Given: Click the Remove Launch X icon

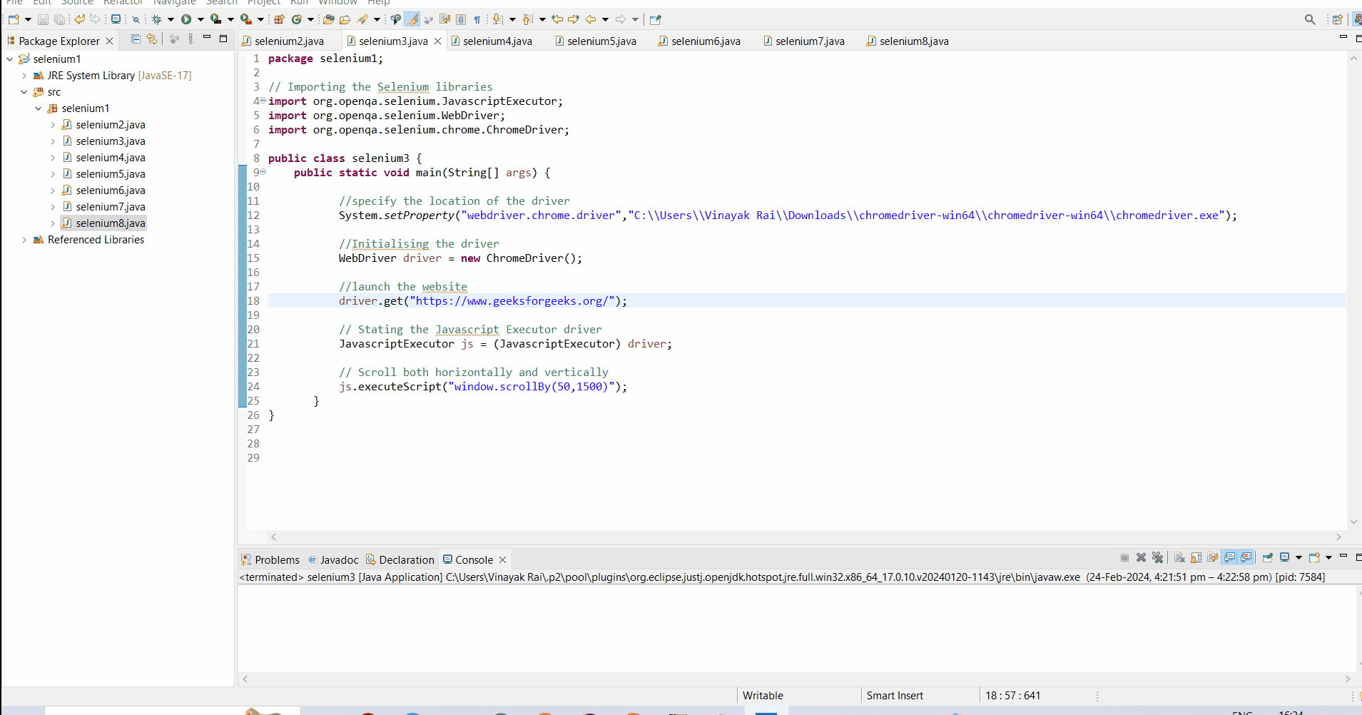Looking at the screenshot, I should [1141, 557].
